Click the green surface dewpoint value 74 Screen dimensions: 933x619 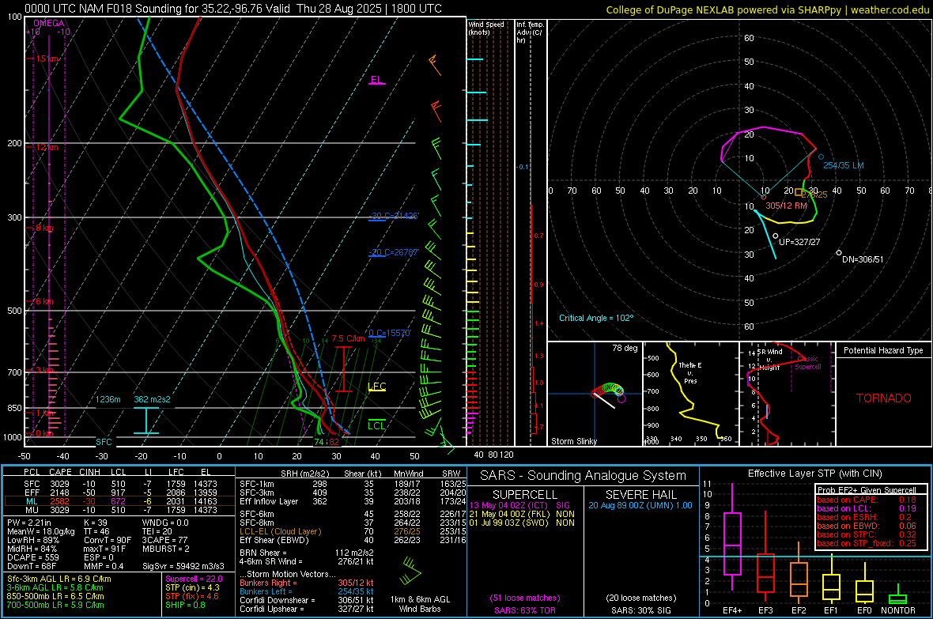point(319,442)
